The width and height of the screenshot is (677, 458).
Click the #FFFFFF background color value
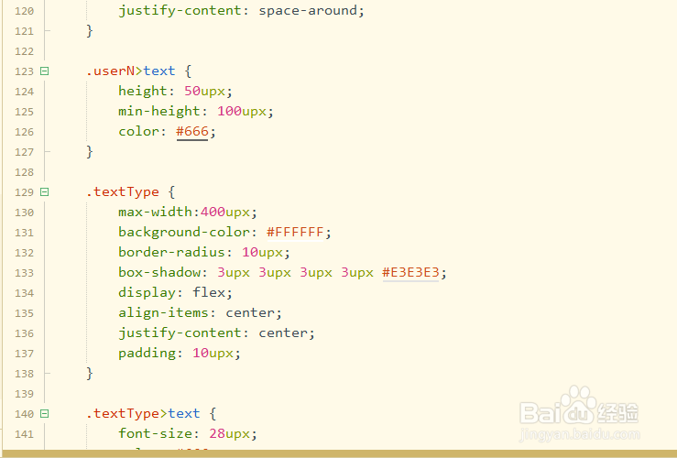[295, 233]
